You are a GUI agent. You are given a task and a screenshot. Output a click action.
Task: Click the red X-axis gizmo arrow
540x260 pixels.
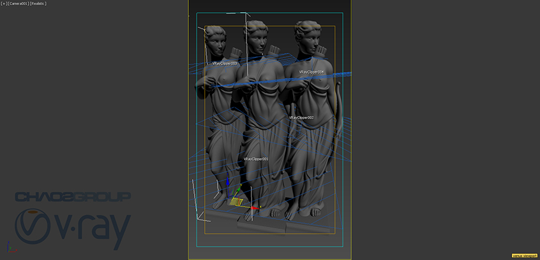[x=254, y=208]
